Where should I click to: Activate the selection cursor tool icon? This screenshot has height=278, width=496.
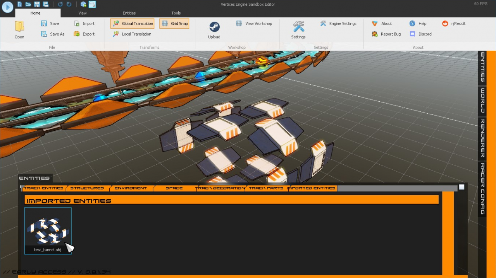tap(92, 4)
